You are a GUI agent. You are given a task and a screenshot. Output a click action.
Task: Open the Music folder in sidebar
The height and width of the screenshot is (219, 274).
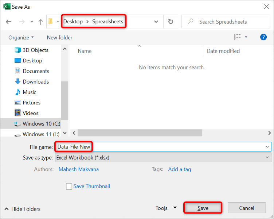click(x=29, y=92)
